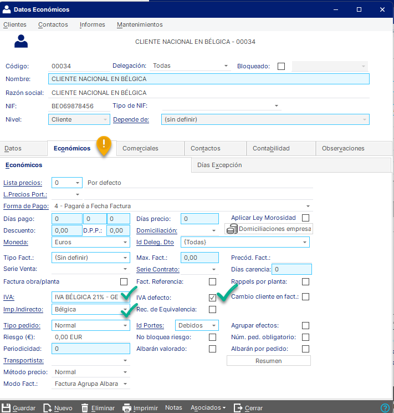
Task: Open the Asociados dropdown menu
Action: (x=208, y=407)
